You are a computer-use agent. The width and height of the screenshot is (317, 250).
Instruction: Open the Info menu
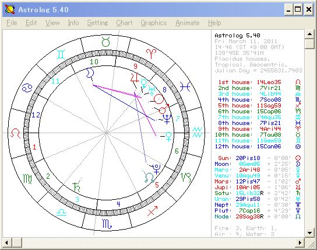(x=73, y=23)
